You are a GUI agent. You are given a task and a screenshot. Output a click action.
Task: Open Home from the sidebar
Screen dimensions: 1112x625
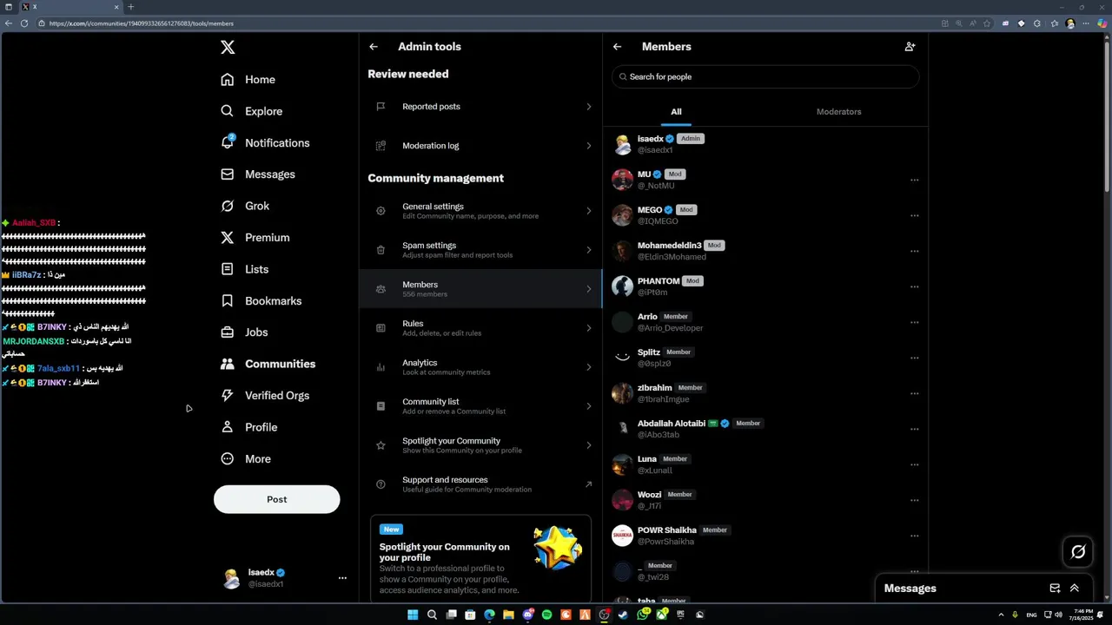click(x=248, y=80)
